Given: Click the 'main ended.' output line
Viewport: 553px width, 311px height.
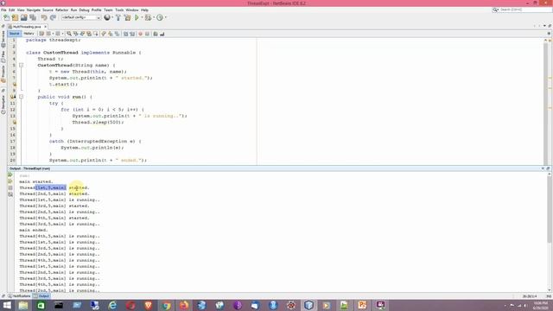Looking at the screenshot, I should [x=34, y=230].
